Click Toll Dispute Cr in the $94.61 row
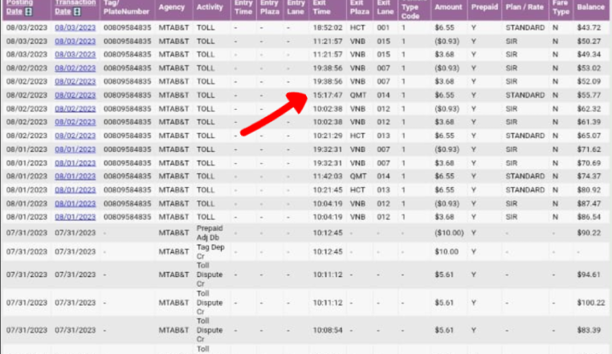The image size is (612, 354). (210, 275)
